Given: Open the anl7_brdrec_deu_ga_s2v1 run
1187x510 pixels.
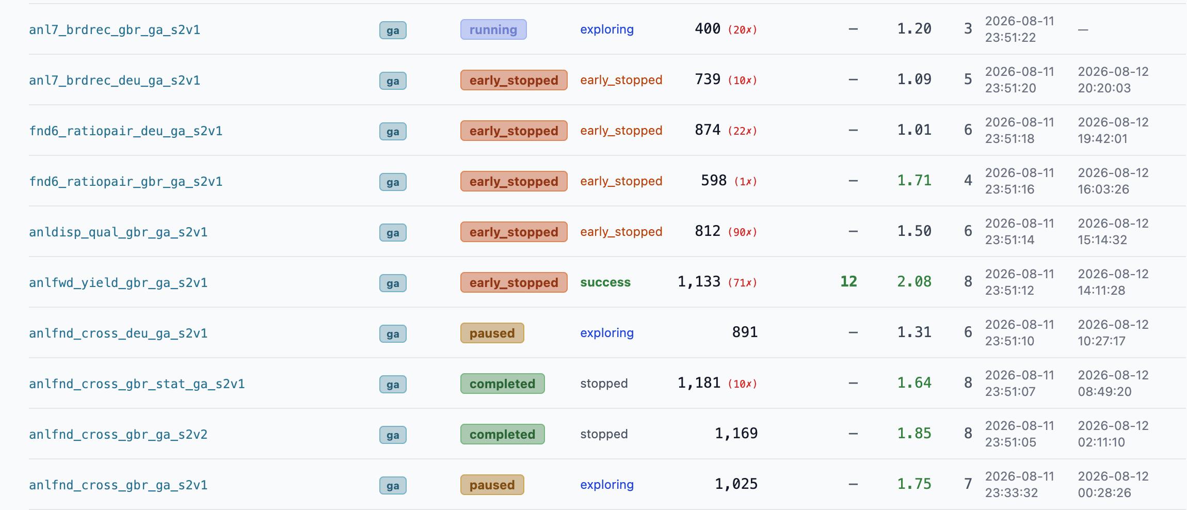Looking at the screenshot, I should 115,81.
